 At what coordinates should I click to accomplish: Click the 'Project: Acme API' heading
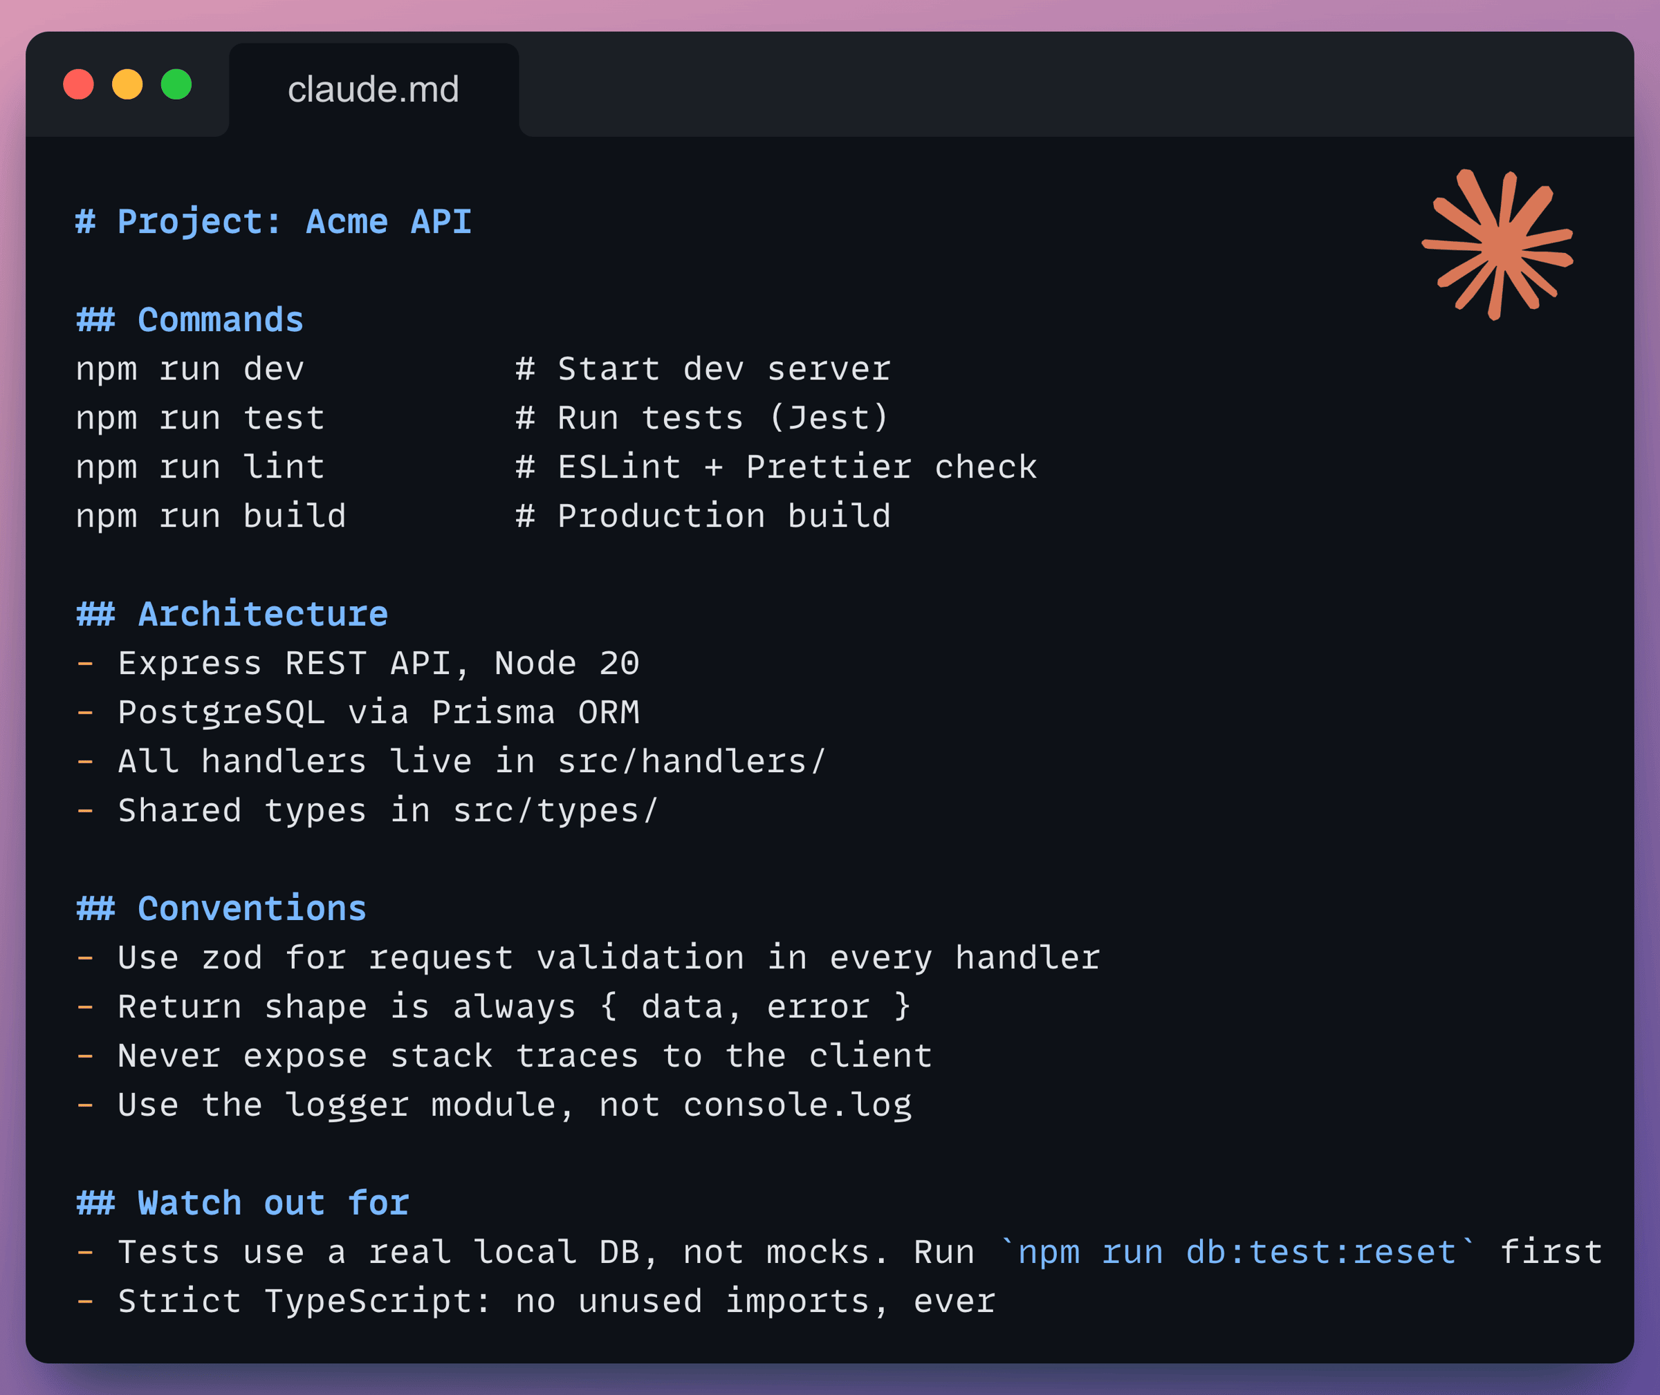pyautogui.click(x=274, y=222)
